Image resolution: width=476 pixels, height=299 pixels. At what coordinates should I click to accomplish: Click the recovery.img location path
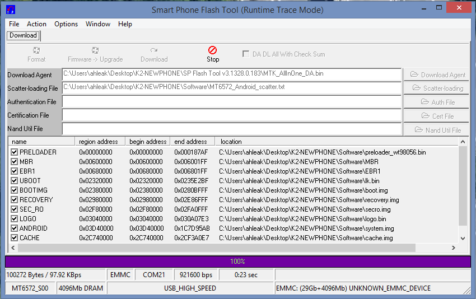[309, 200]
